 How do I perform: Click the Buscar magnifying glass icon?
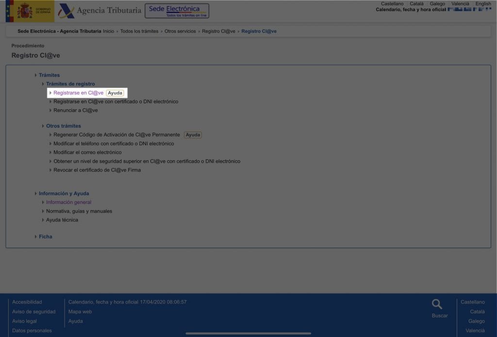tap(437, 304)
